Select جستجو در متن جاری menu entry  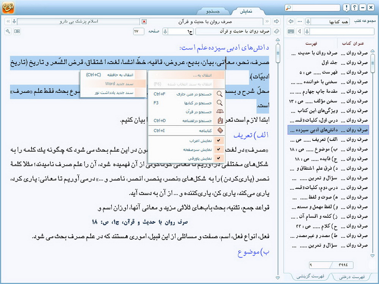pyautogui.click(x=186, y=94)
